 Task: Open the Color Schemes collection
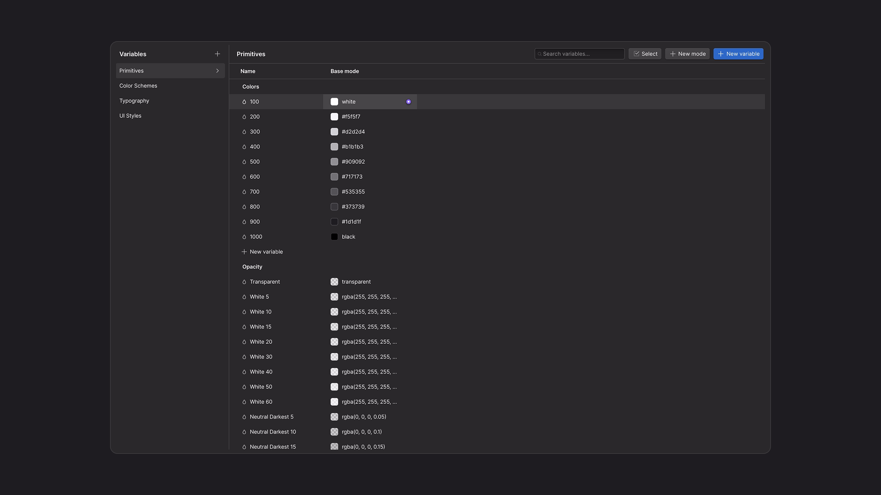click(x=138, y=86)
